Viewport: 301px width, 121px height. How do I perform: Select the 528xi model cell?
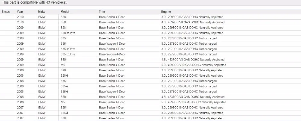(x=64, y=76)
